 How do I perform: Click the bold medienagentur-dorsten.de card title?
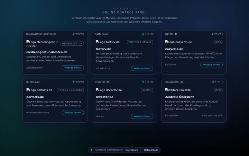point(47,52)
